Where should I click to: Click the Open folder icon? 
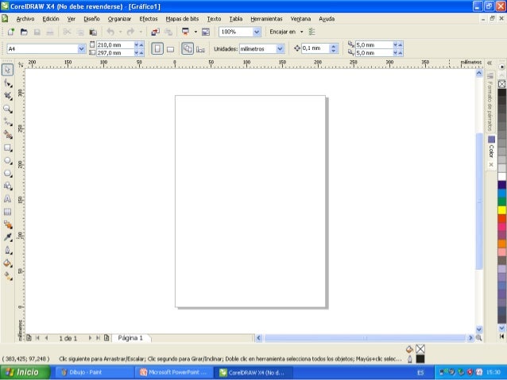[24, 32]
